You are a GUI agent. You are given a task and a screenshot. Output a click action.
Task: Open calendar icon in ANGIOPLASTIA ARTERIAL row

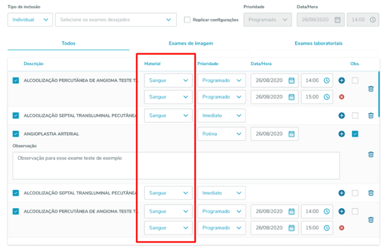(291, 134)
